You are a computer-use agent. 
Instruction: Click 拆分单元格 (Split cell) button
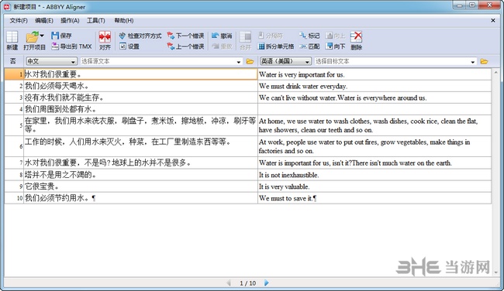click(x=276, y=46)
